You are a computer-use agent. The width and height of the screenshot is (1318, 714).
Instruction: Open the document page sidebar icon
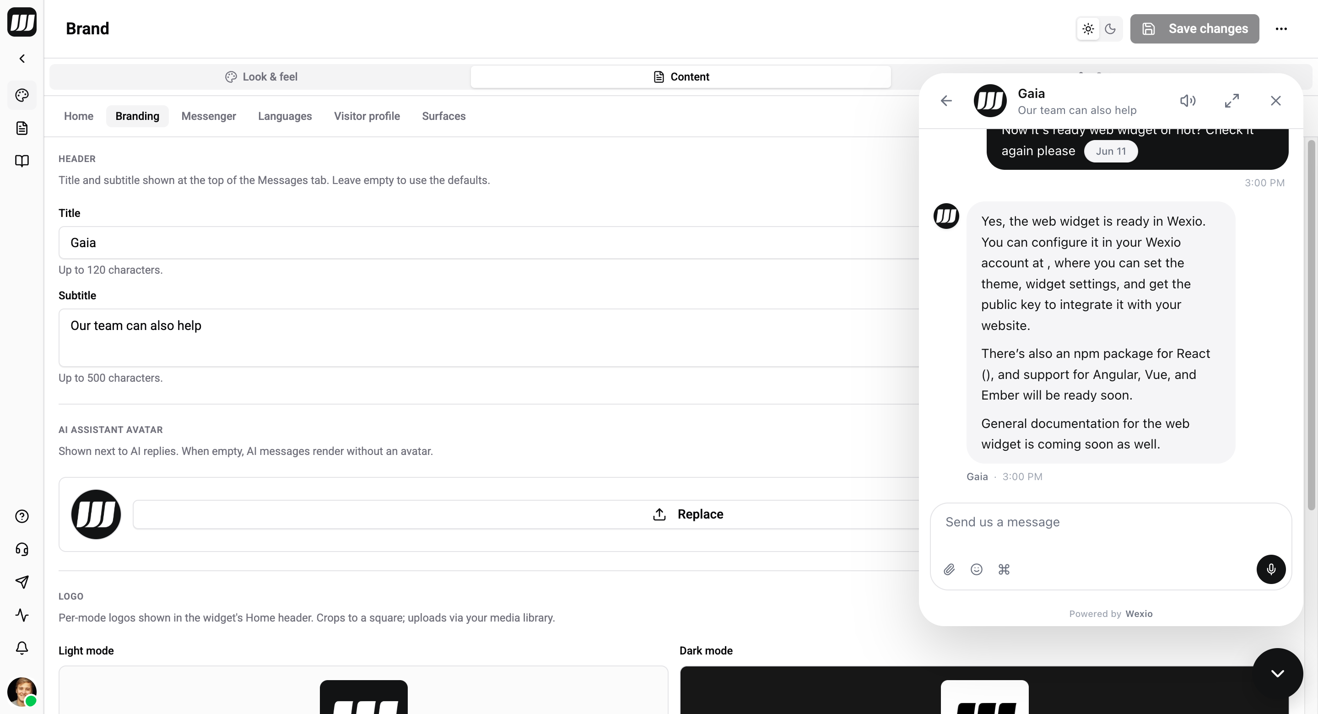[22, 128]
